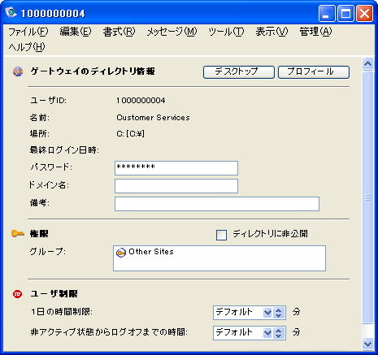The image size is (378, 355).
Task: Open the ファイル(F) menu
Action: coord(28,32)
